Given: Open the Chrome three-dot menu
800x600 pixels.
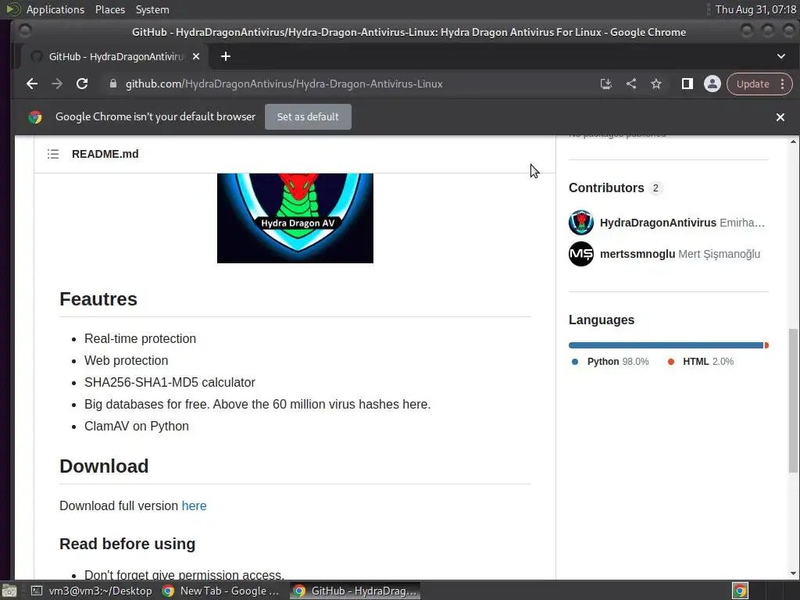Looking at the screenshot, I should pyautogui.click(x=783, y=84).
